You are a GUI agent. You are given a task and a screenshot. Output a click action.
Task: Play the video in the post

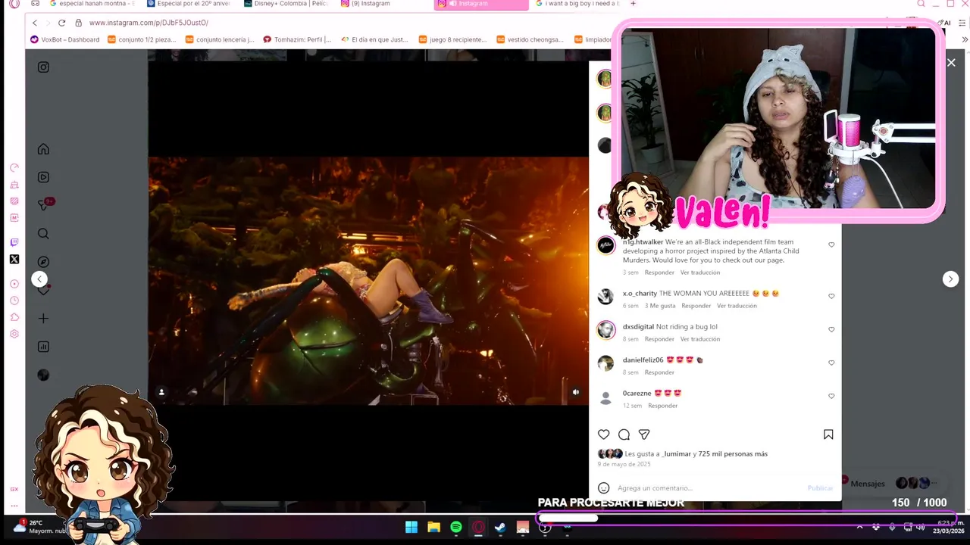click(x=368, y=281)
